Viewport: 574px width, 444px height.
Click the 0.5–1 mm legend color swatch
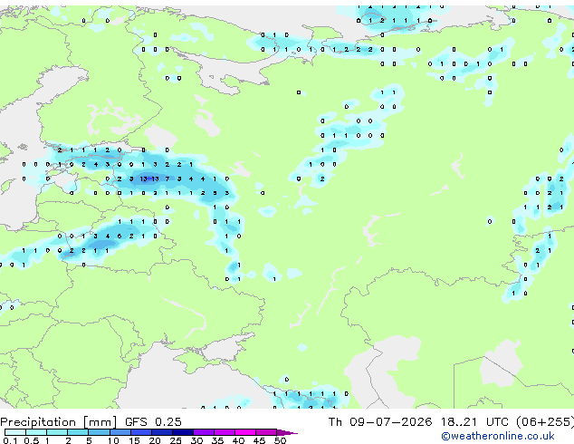[36, 432]
